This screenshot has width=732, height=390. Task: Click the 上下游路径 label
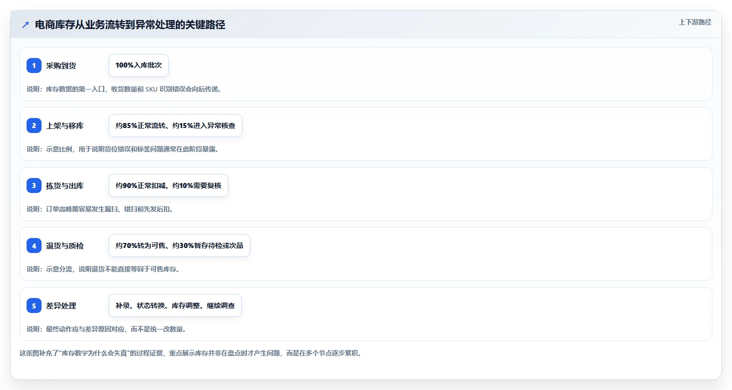(695, 22)
